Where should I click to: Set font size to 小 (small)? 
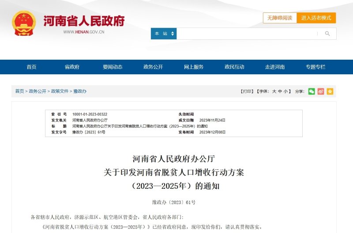[x=285, y=92]
